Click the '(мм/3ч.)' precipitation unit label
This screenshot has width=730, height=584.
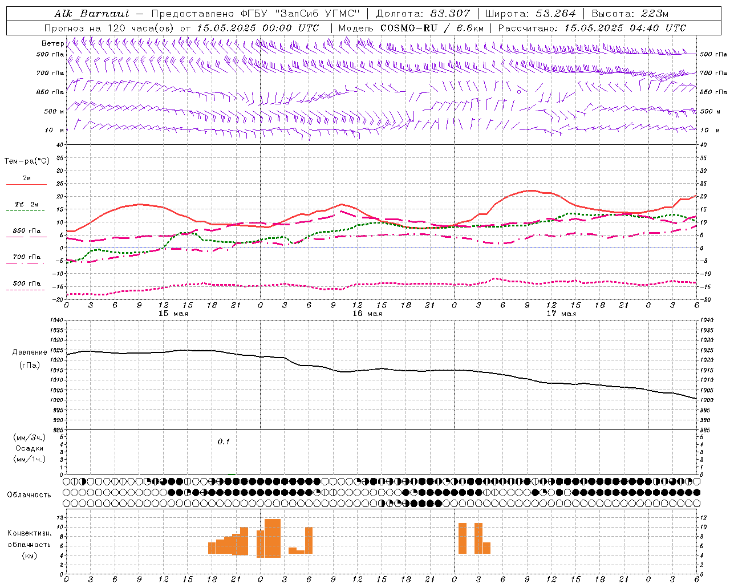coord(30,437)
